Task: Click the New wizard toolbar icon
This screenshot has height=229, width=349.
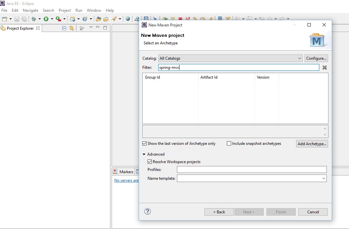Action: [x=5, y=19]
